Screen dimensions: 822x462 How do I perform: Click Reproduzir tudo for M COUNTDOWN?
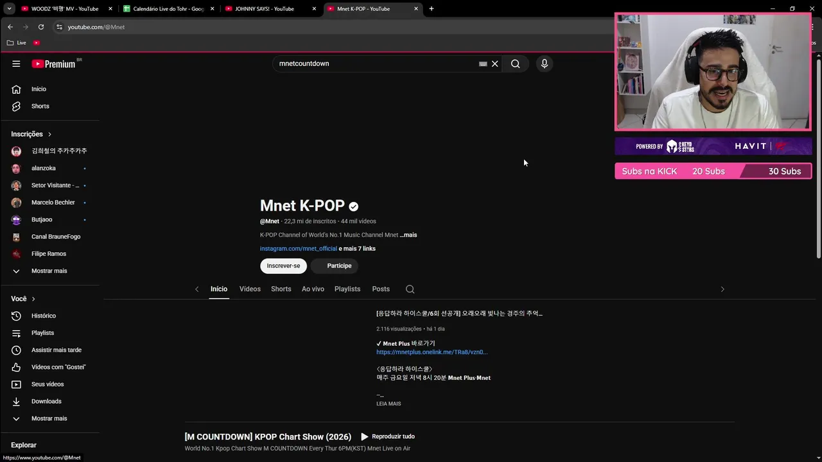pyautogui.click(x=387, y=436)
